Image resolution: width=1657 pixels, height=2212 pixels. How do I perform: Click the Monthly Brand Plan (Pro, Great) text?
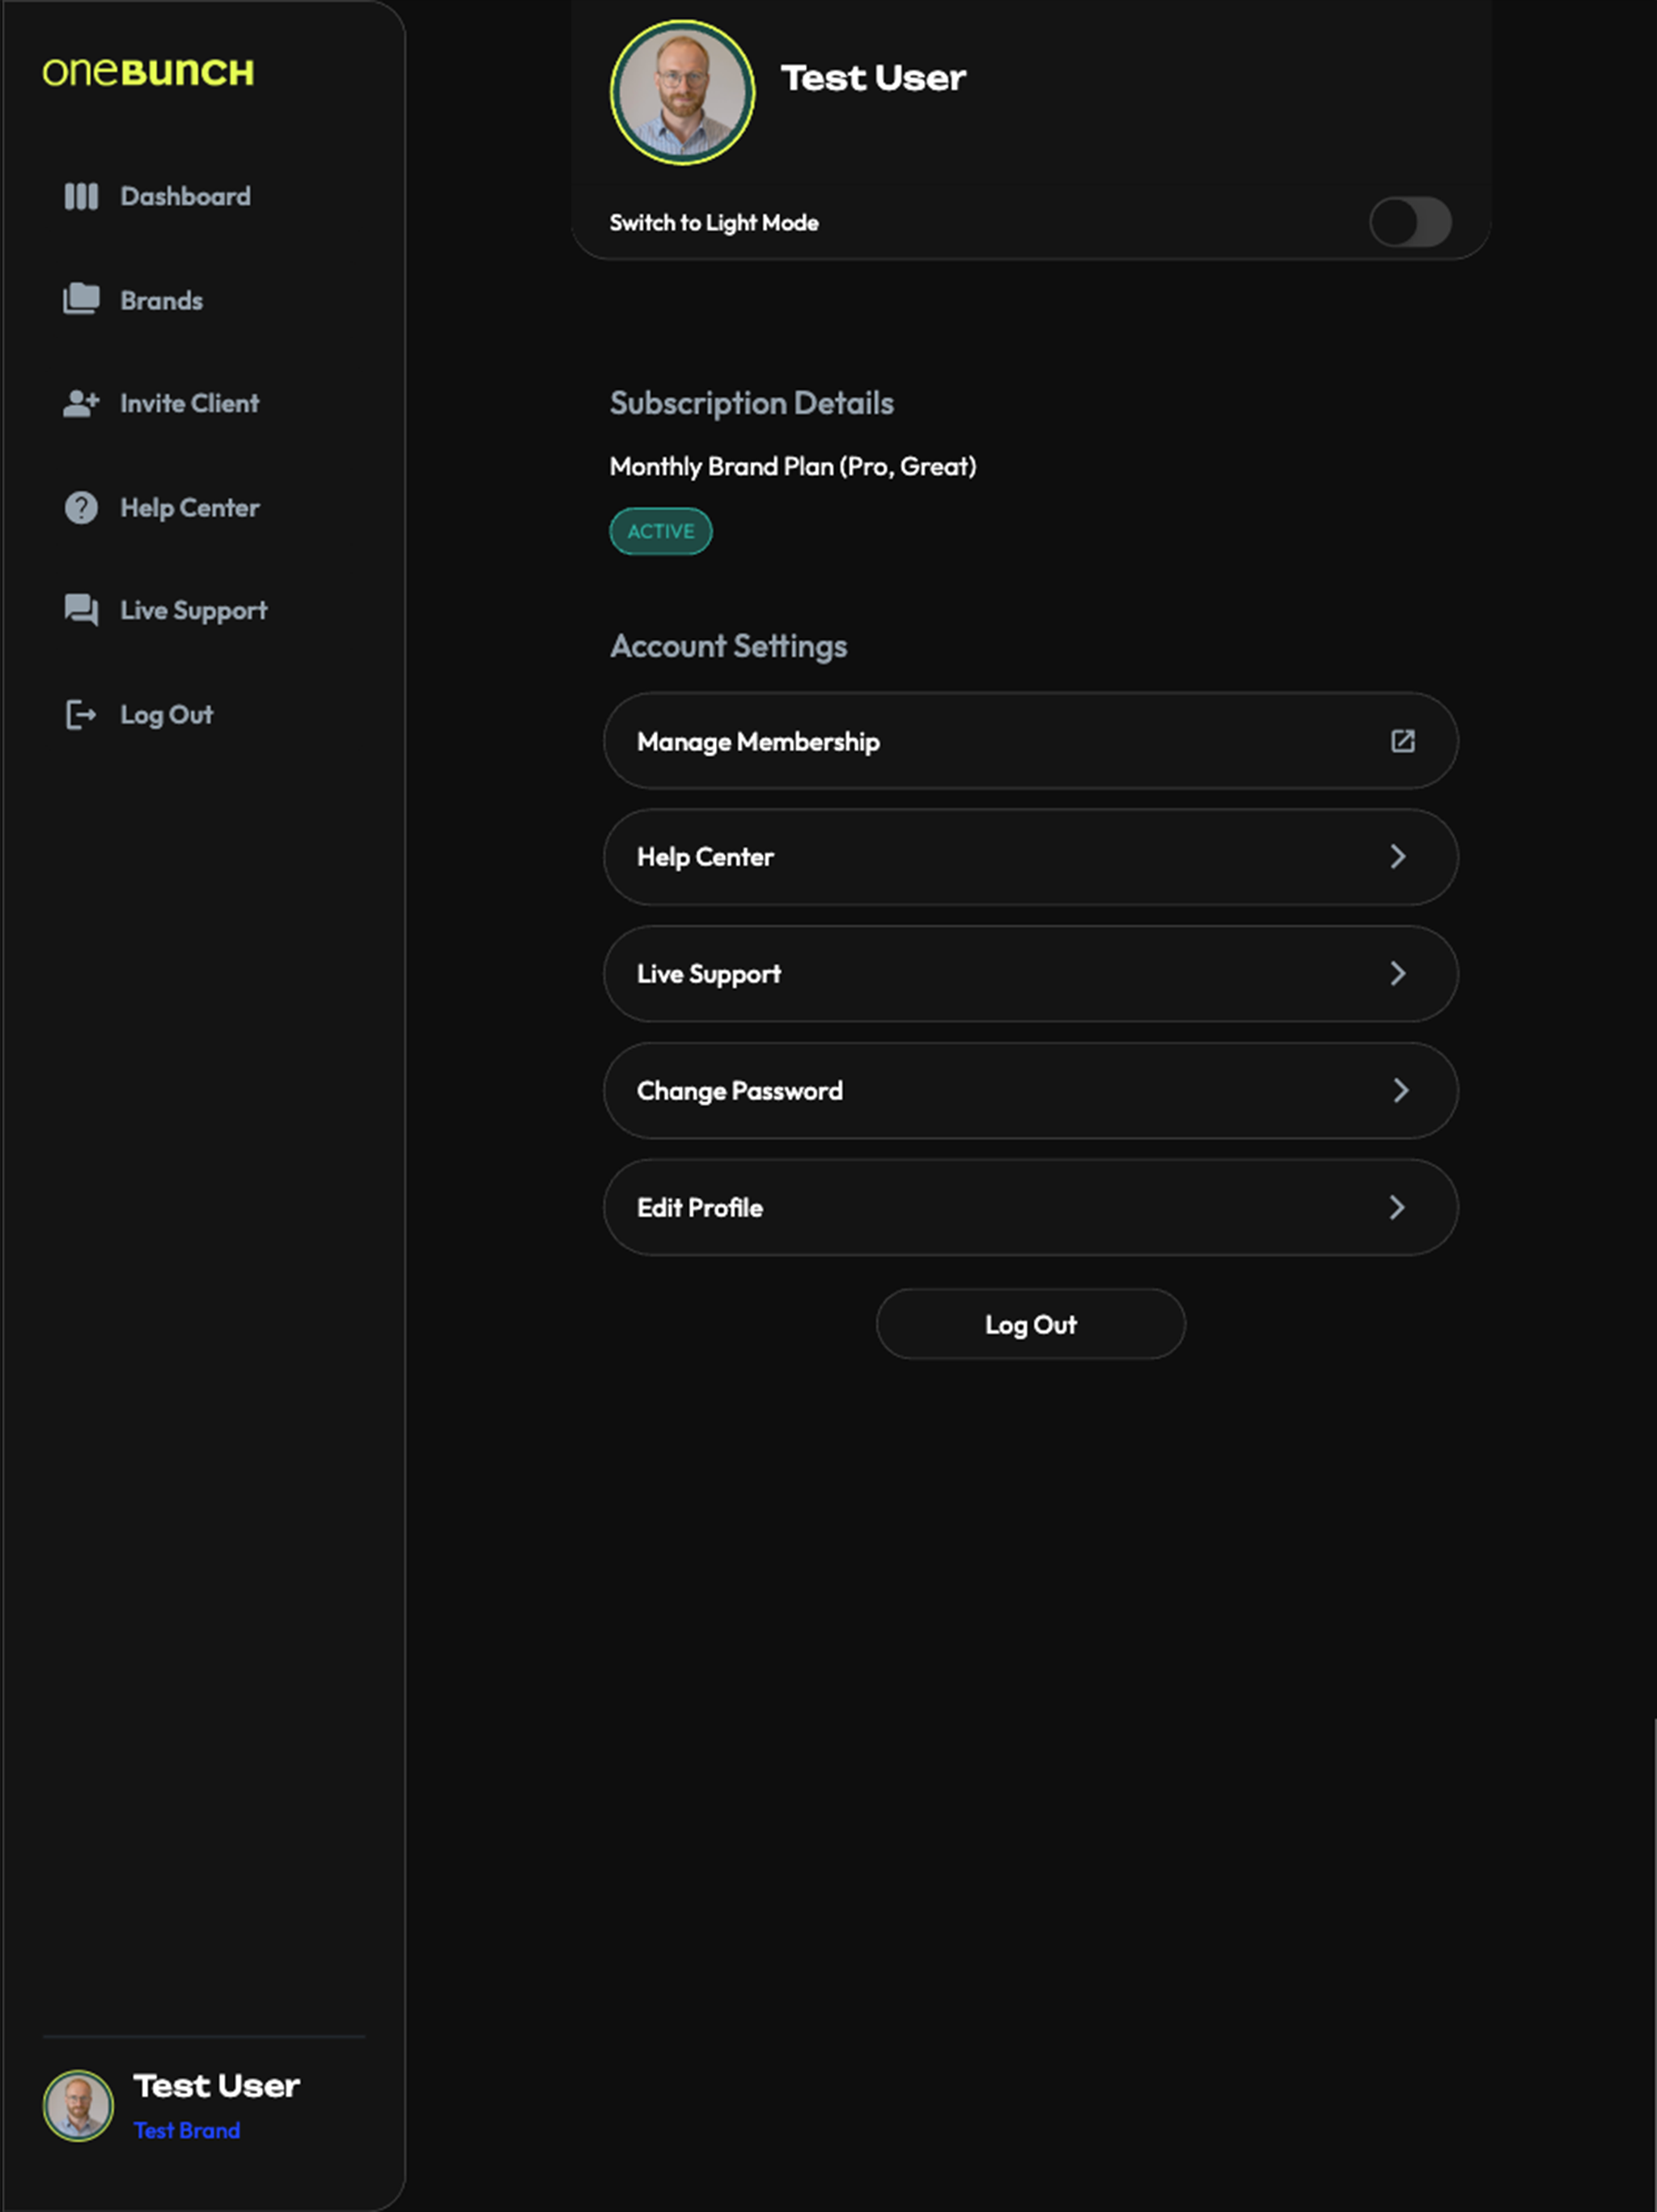[x=793, y=467]
